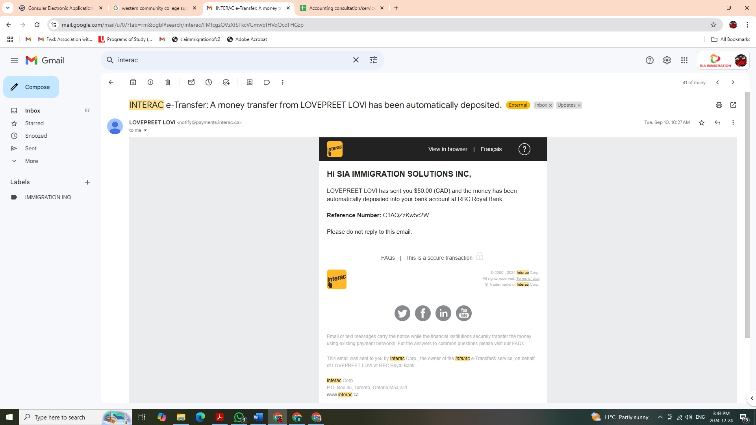Viewport: 756px width, 425px height.
Task: Open File Explorer from the taskbar
Action: click(181, 417)
